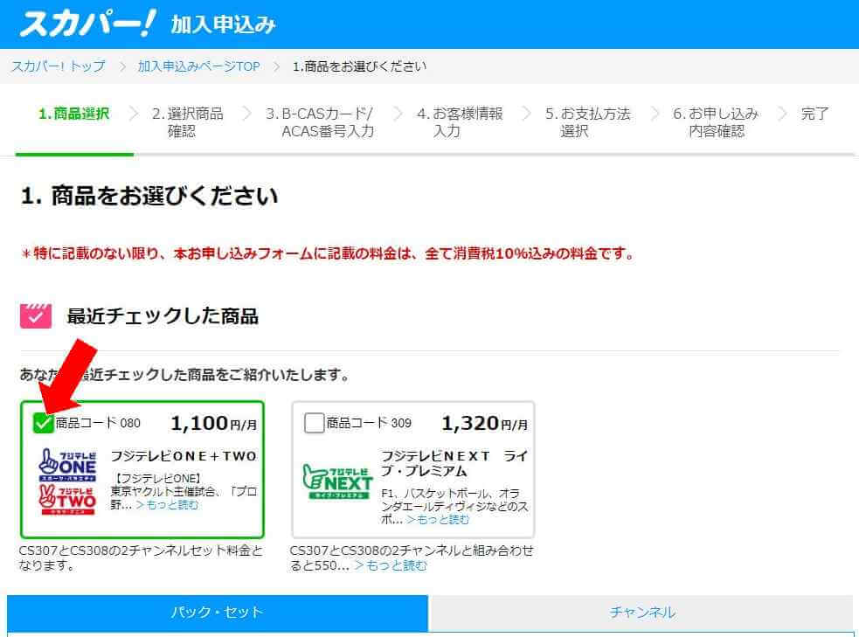The image size is (859, 637).
Task: Click the フジテレビNEXT ライブ・プレミアム title
Action: tap(454, 463)
